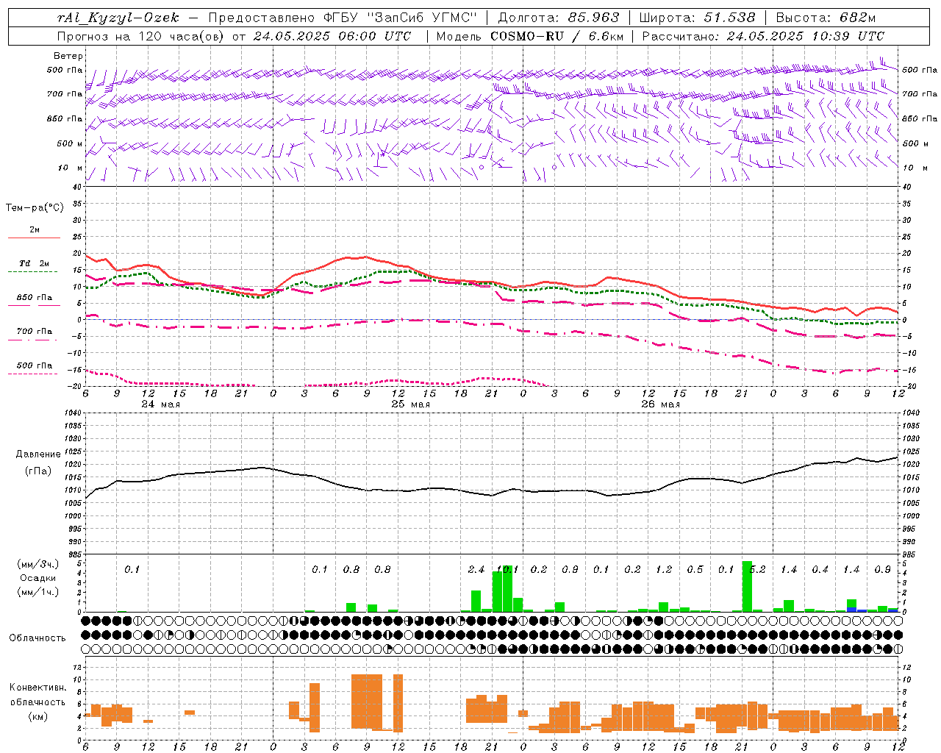This screenshot has width=941, height=753.
Task: Click the 0.4 precipitation total
Action: (820, 570)
